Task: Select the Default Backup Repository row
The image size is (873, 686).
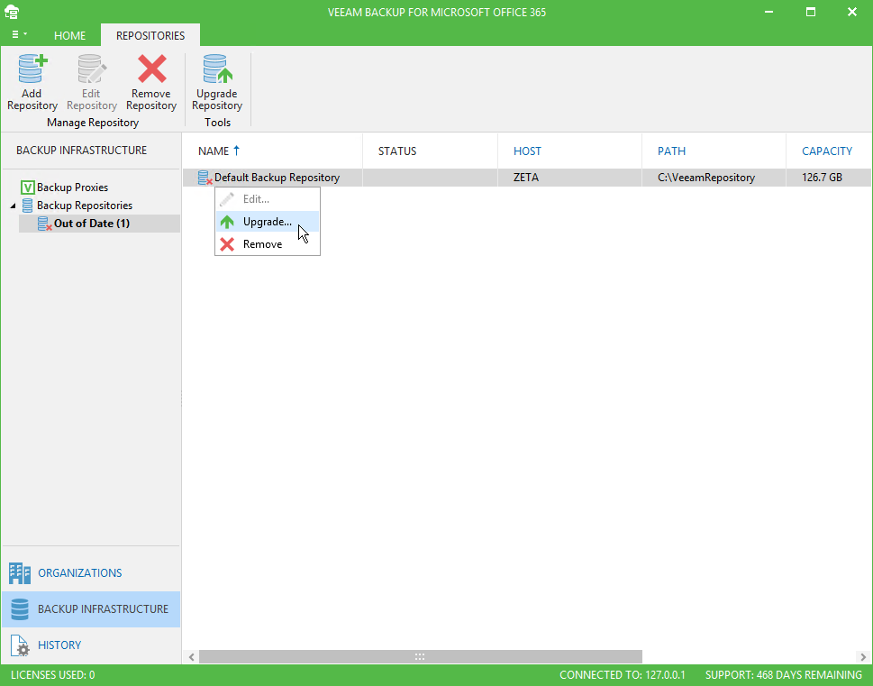Action: [x=527, y=178]
